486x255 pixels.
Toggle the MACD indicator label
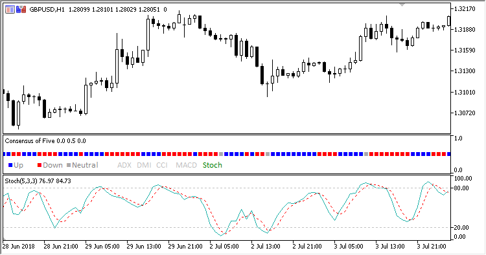coord(186,165)
